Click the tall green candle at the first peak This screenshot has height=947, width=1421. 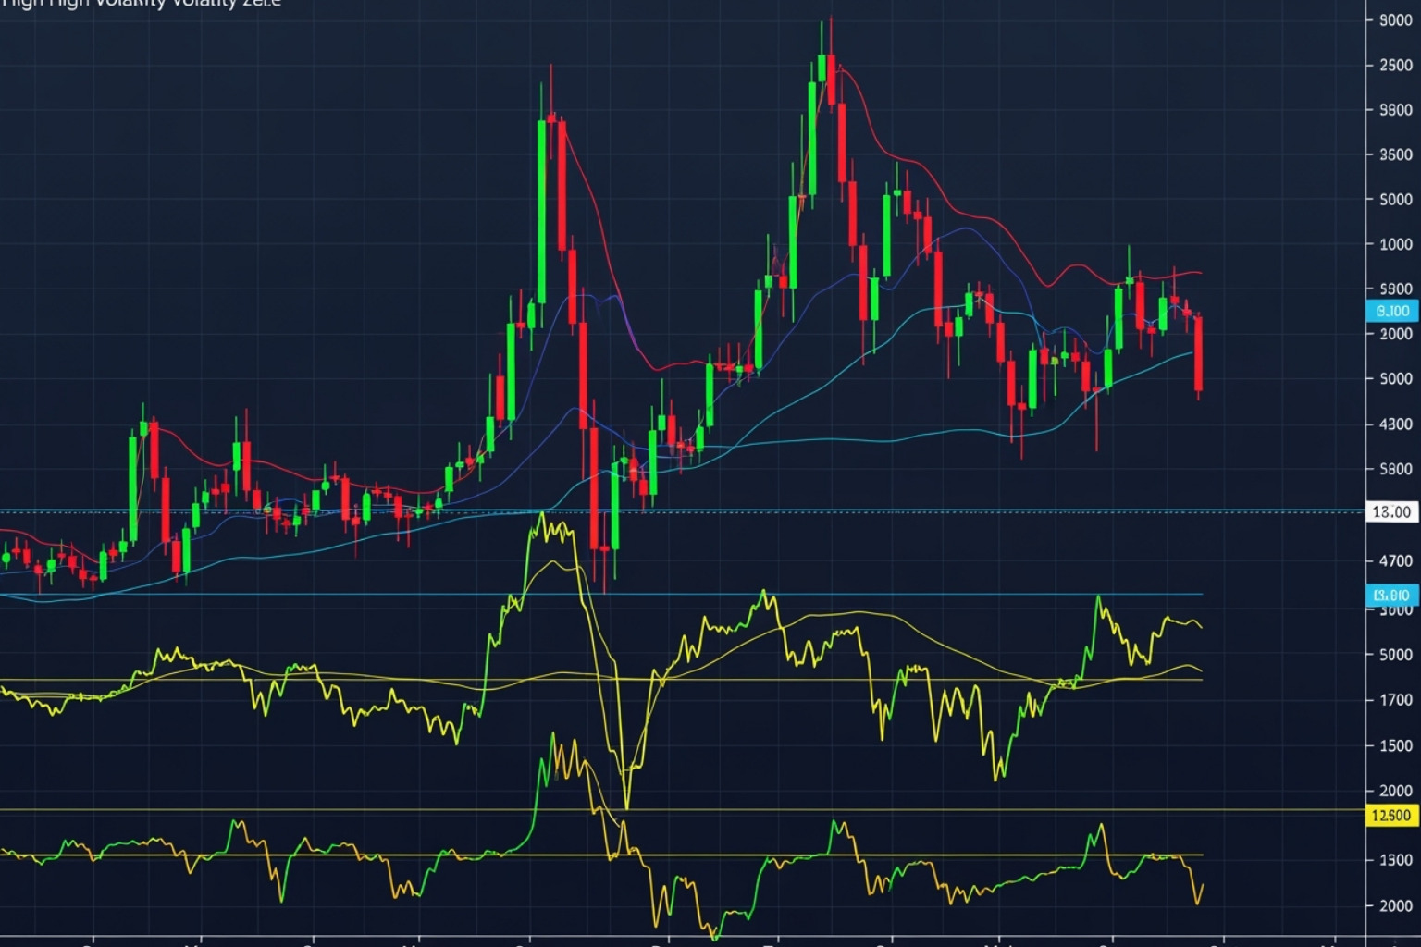542,211
